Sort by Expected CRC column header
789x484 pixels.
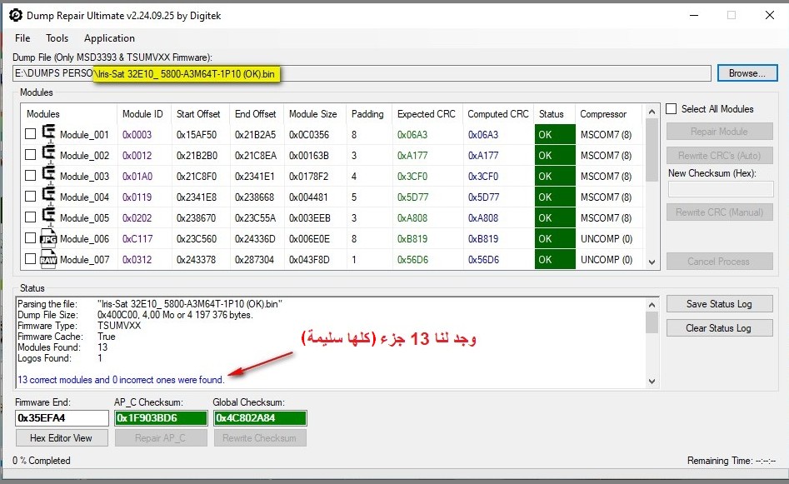pos(427,114)
